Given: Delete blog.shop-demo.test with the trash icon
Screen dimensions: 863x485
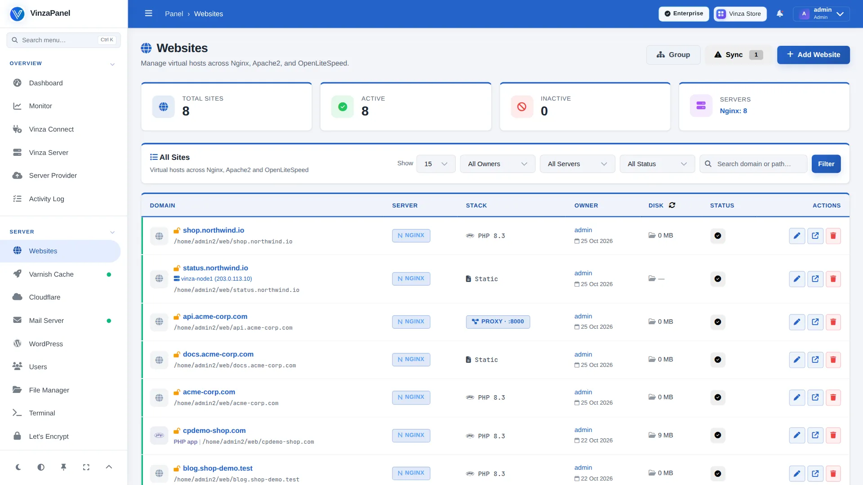Looking at the screenshot, I should point(833,473).
